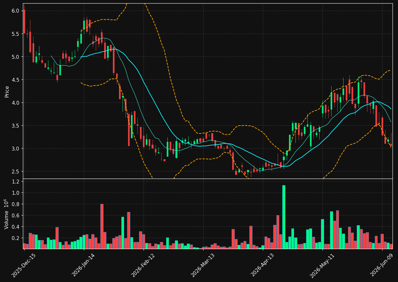
Task: Click the 2026-Jan-14 date label
Action: [84, 265]
